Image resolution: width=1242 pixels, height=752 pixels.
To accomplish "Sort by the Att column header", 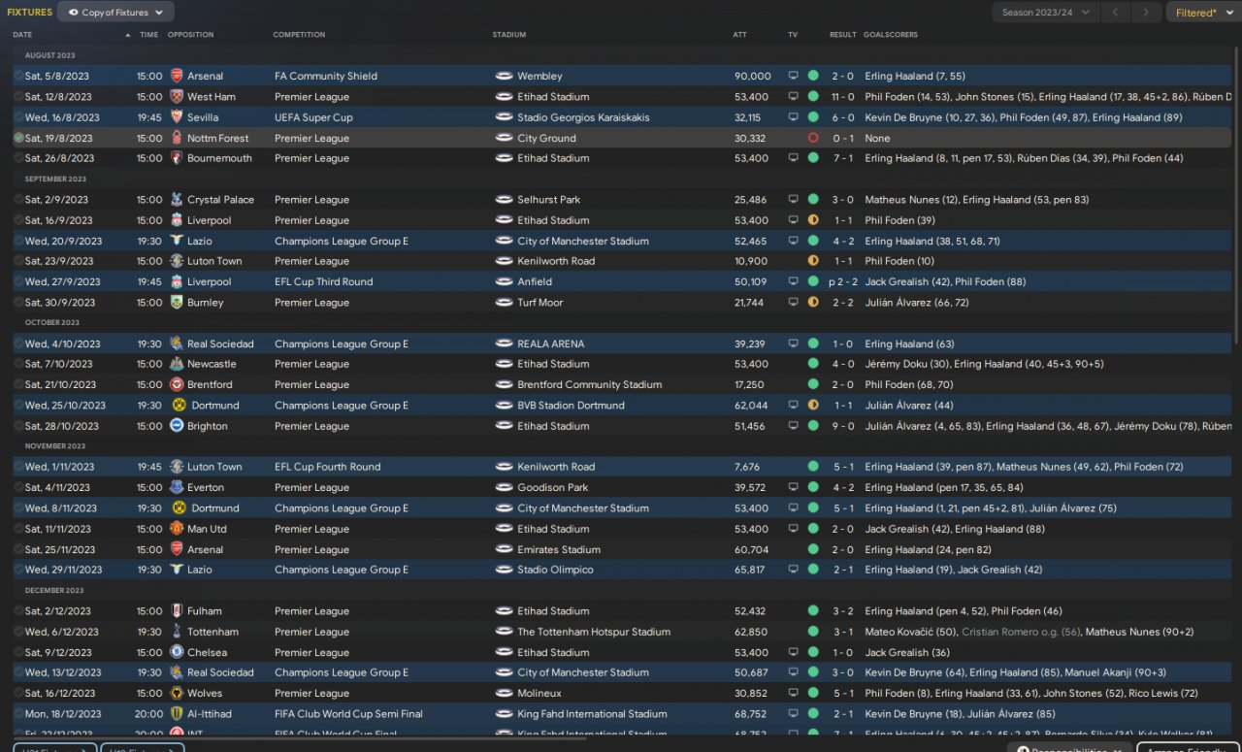I will pos(739,35).
